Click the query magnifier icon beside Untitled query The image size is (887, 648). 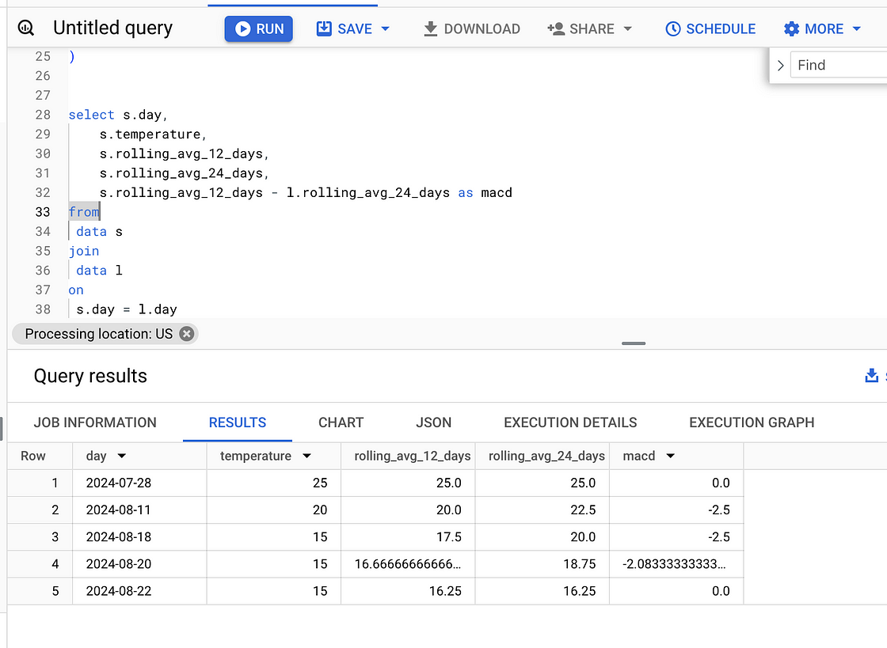pos(26,28)
